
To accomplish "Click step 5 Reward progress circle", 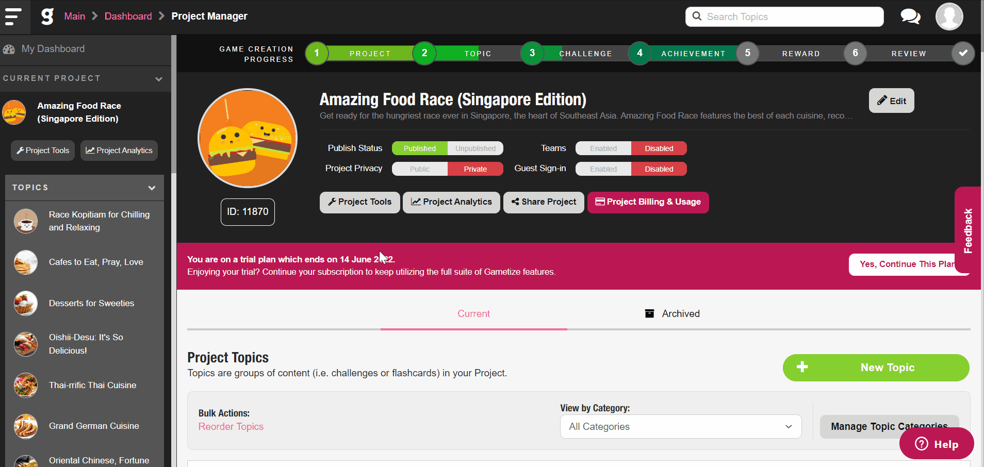I will (747, 53).
